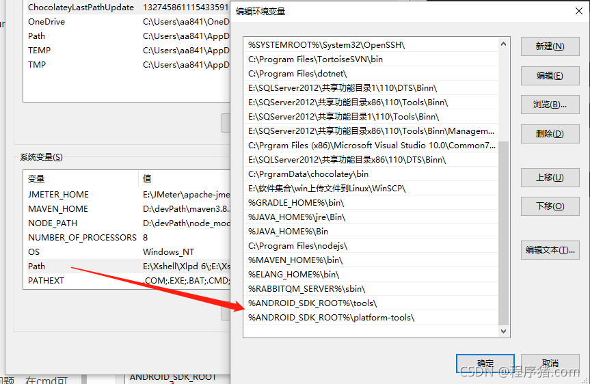This screenshot has width=590, height=384.
Task: Select E:\SQLServer2012\共享功能目录1\110\DTS\Binn\ entry
Action: tap(371, 88)
